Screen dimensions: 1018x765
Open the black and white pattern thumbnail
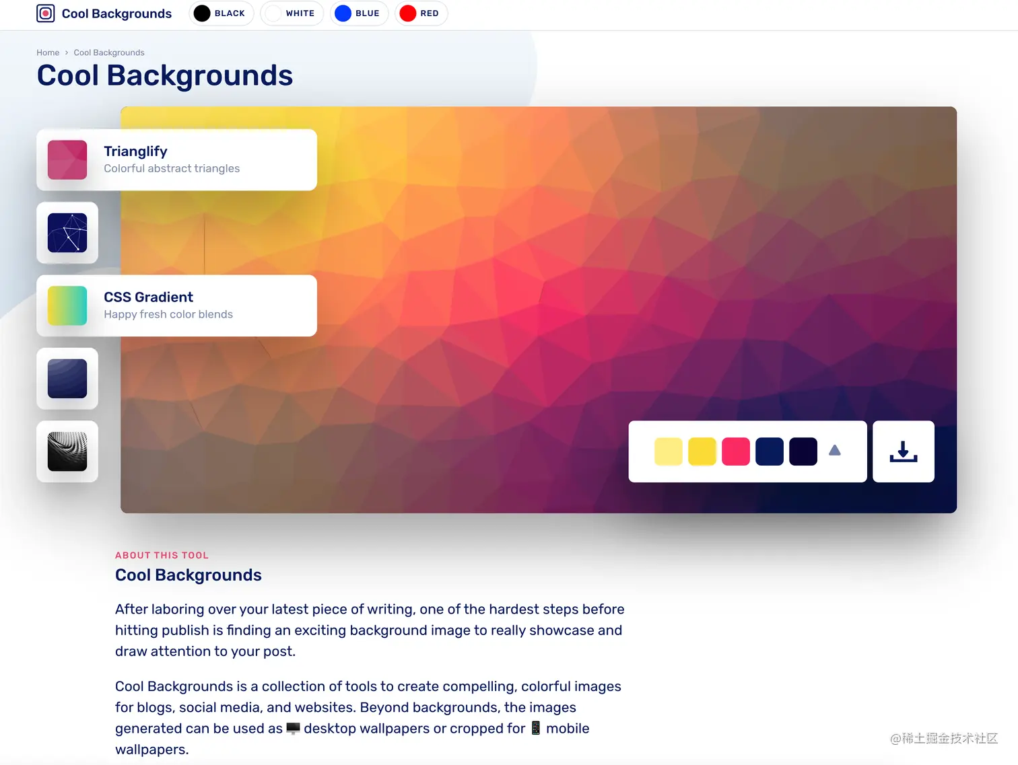(67, 451)
